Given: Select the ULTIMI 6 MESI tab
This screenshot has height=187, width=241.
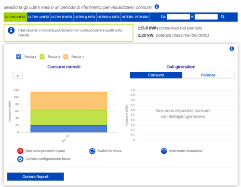Looking at the screenshot, I should click(62, 17).
